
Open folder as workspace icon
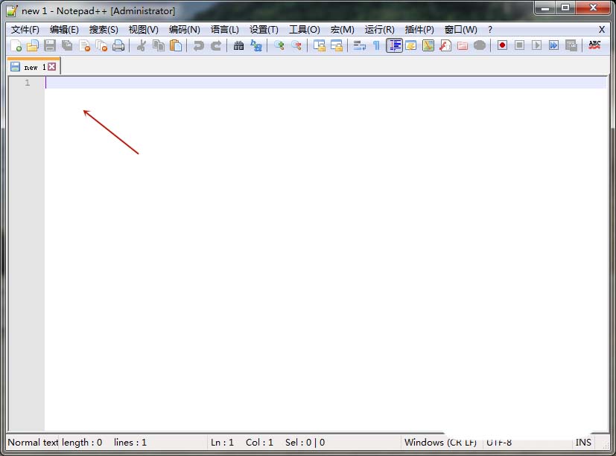pyautogui.click(x=463, y=45)
